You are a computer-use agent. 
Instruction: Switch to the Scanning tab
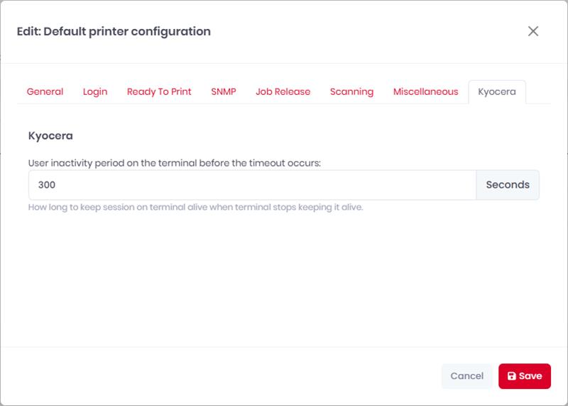[x=351, y=92]
